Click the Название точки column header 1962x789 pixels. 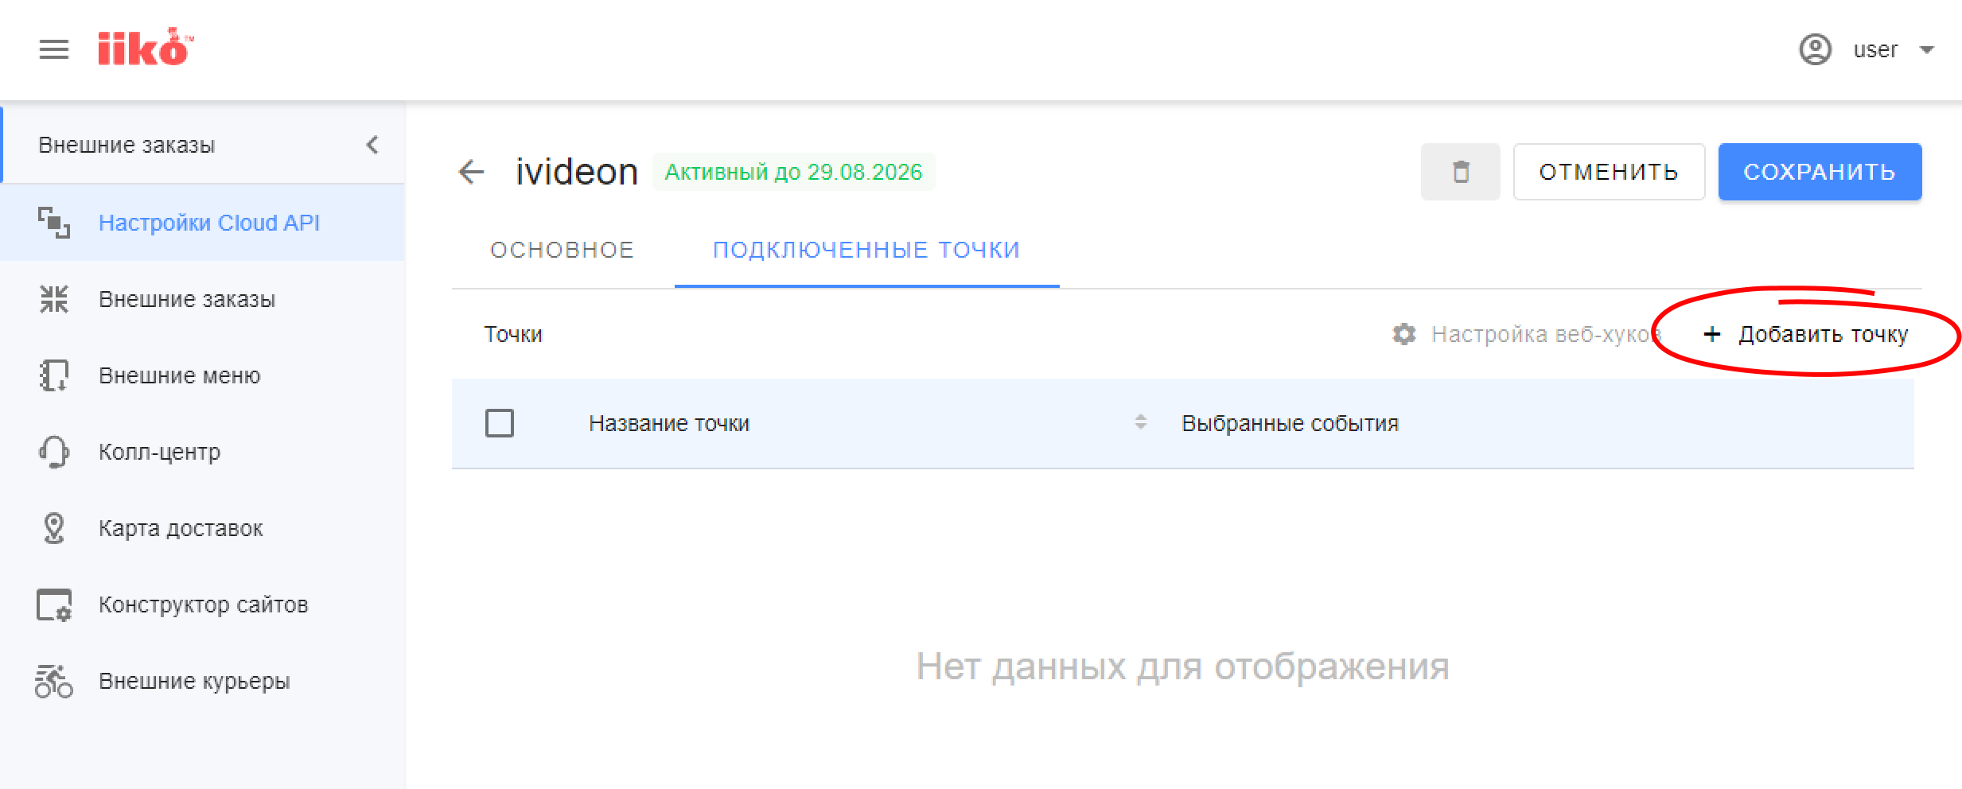(669, 423)
